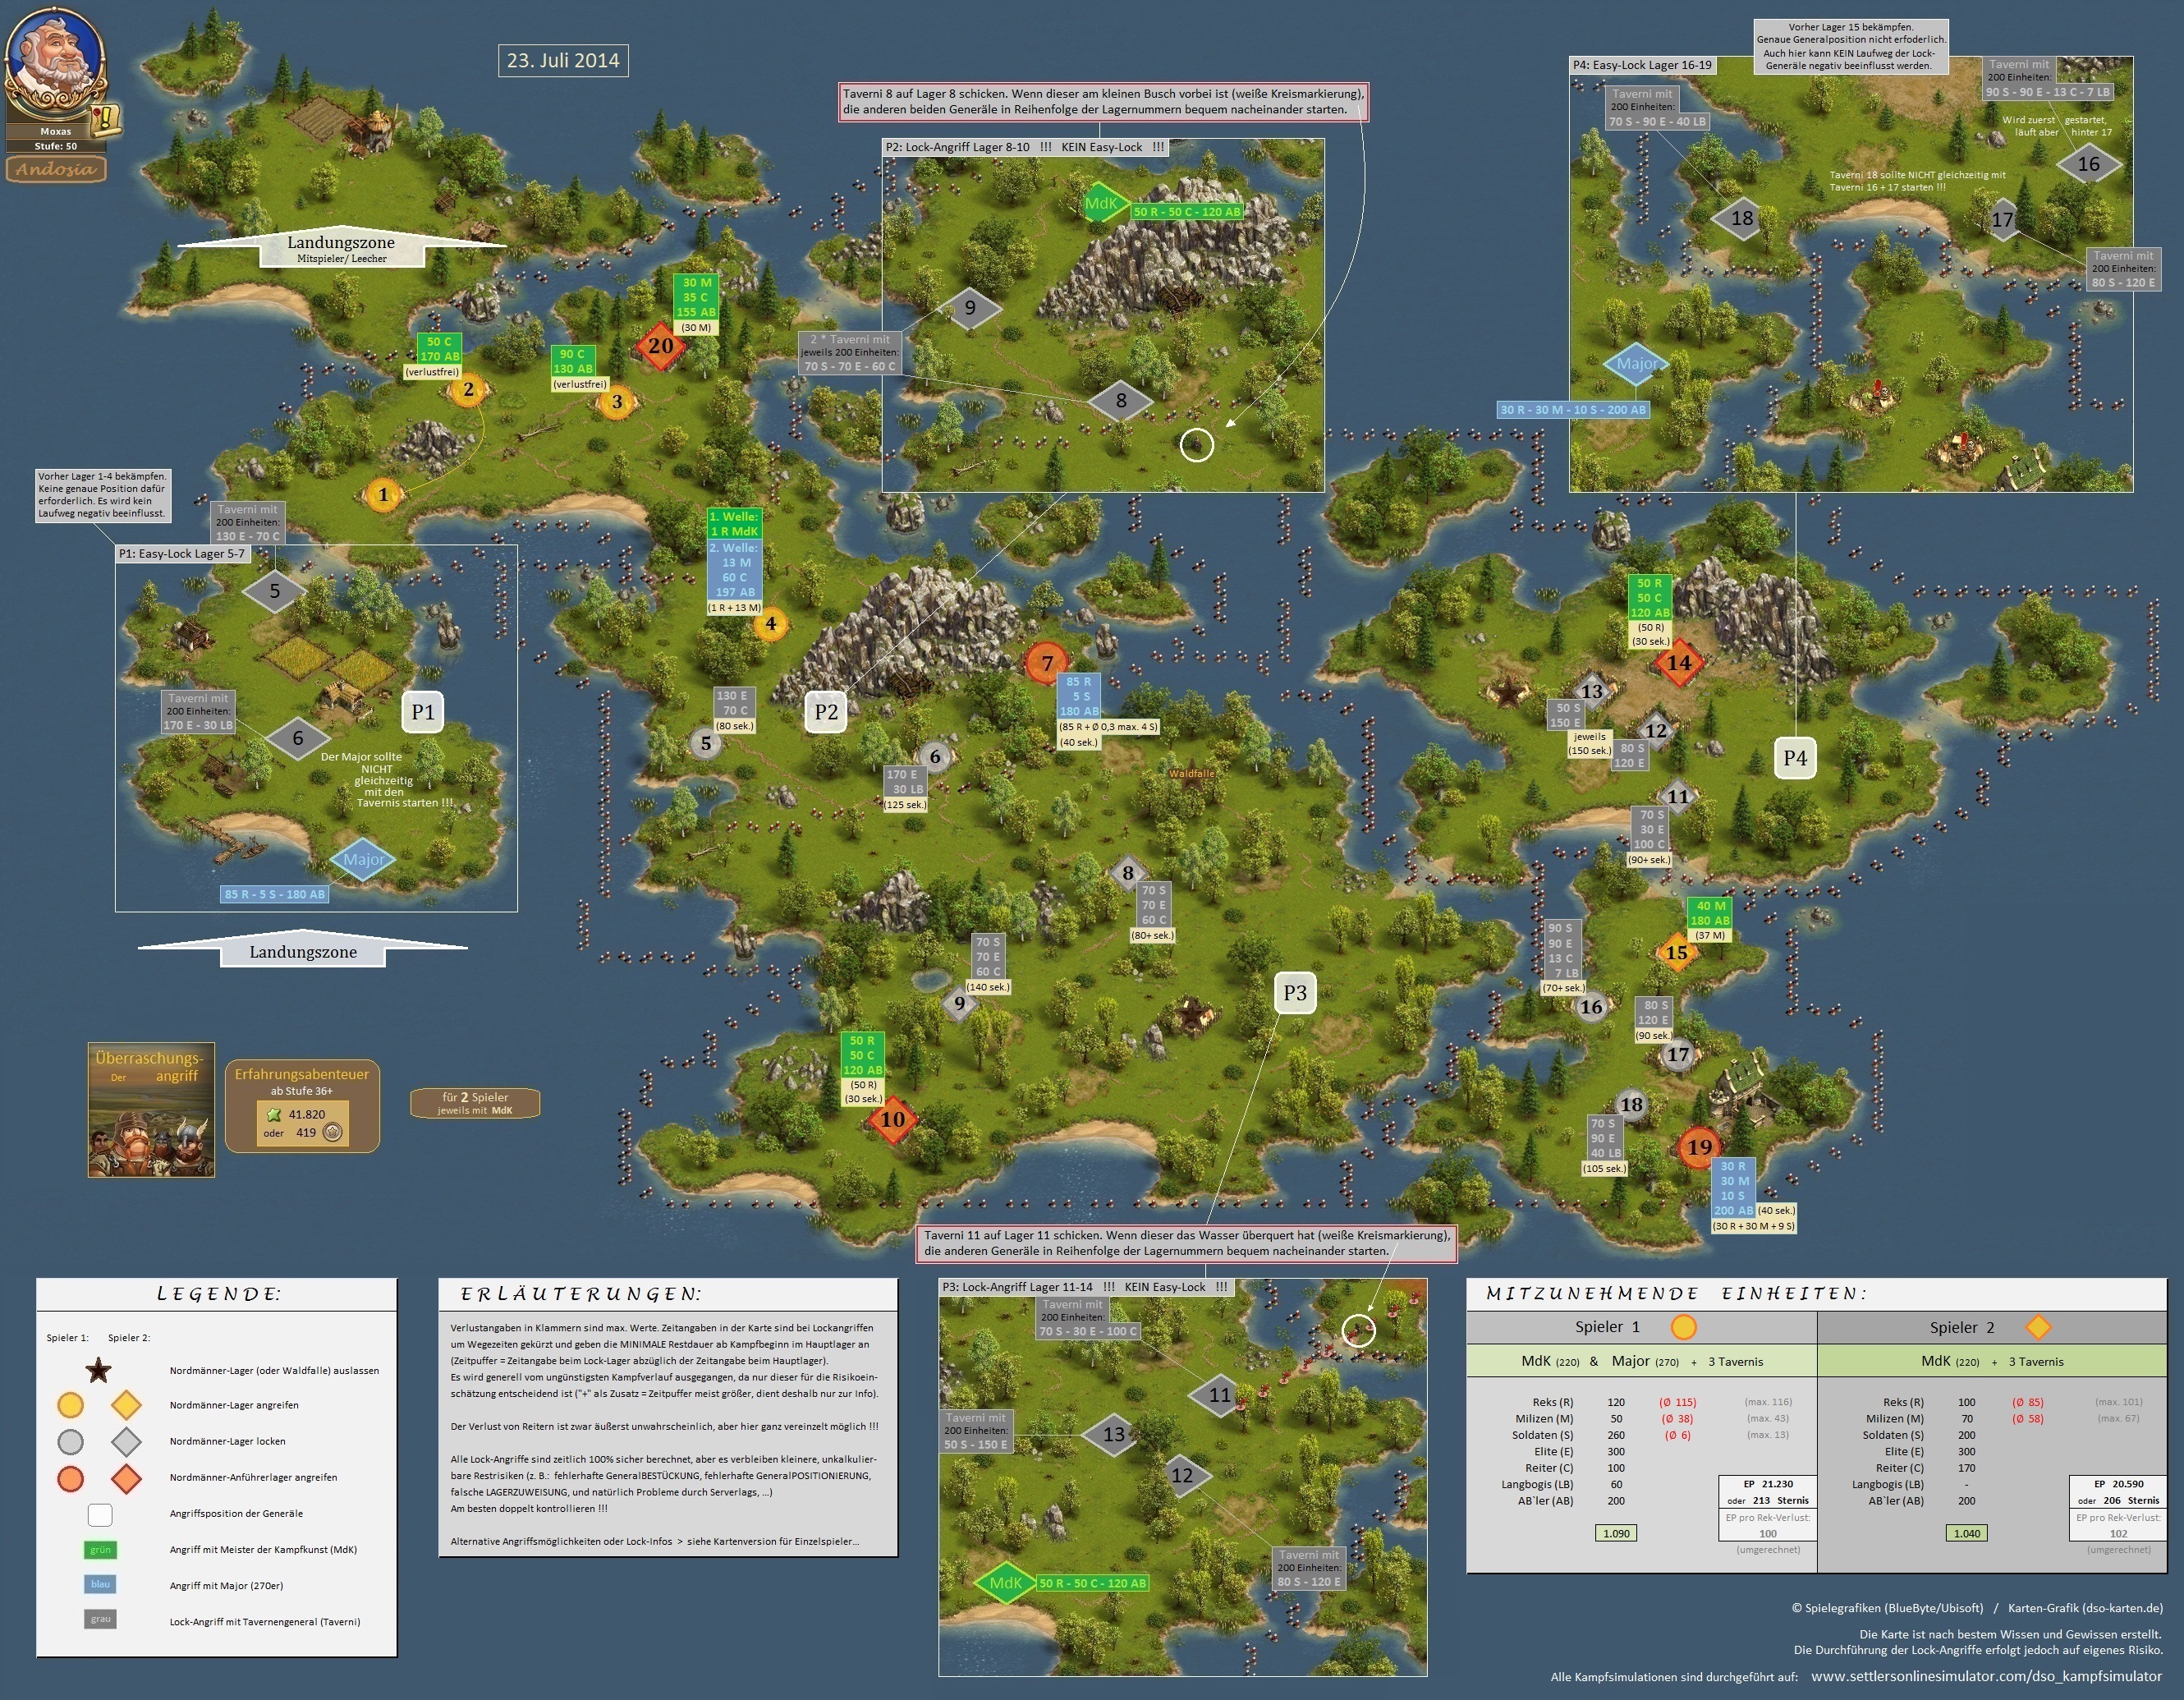The height and width of the screenshot is (1700, 2184).
Task: Click the blue legend swatch labeled blau
Action: [100, 1585]
